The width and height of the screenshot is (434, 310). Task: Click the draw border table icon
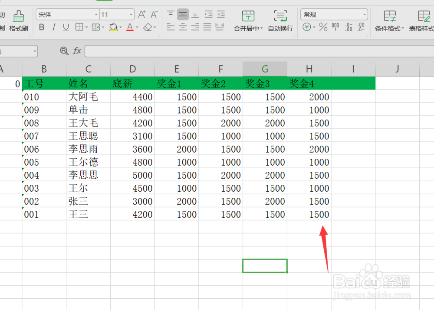(96, 27)
